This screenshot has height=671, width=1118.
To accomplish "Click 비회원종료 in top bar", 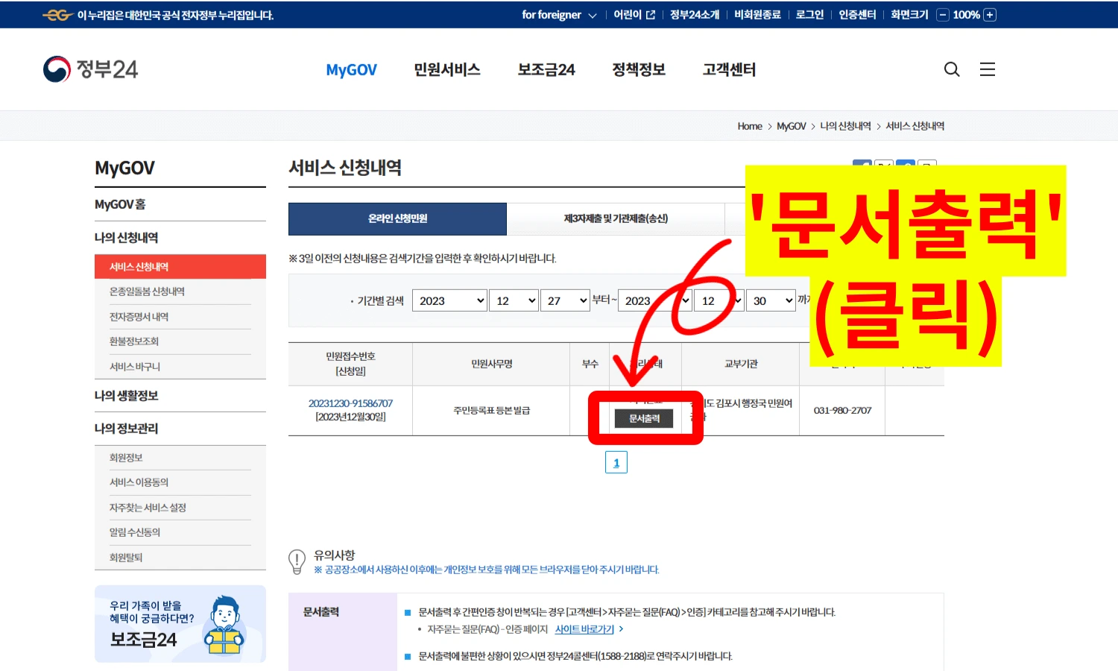I will coord(757,15).
